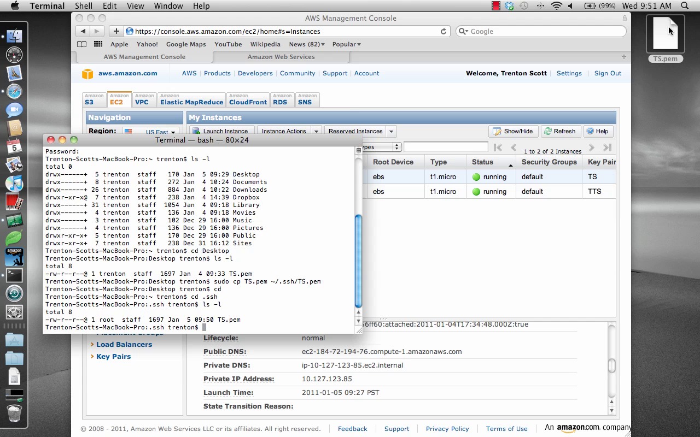Go back in Safari
Viewport: 700px width, 437px height.
[83, 31]
